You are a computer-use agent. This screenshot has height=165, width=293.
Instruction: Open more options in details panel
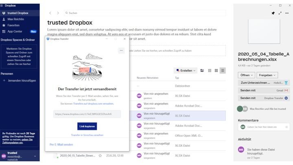[287, 13]
